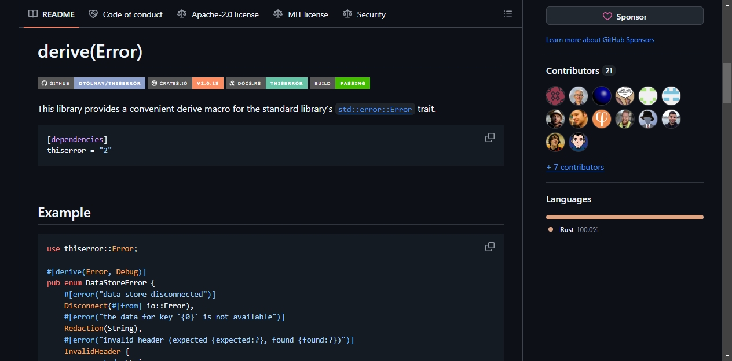The width and height of the screenshot is (732, 361).
Task: Click the pub enum DataStoreError line
Action: pyautogui.click(x=101, y=283)
